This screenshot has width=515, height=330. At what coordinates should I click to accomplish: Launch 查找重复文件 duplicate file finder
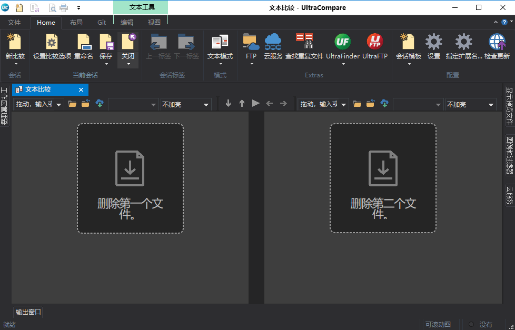tap(304, 47)
